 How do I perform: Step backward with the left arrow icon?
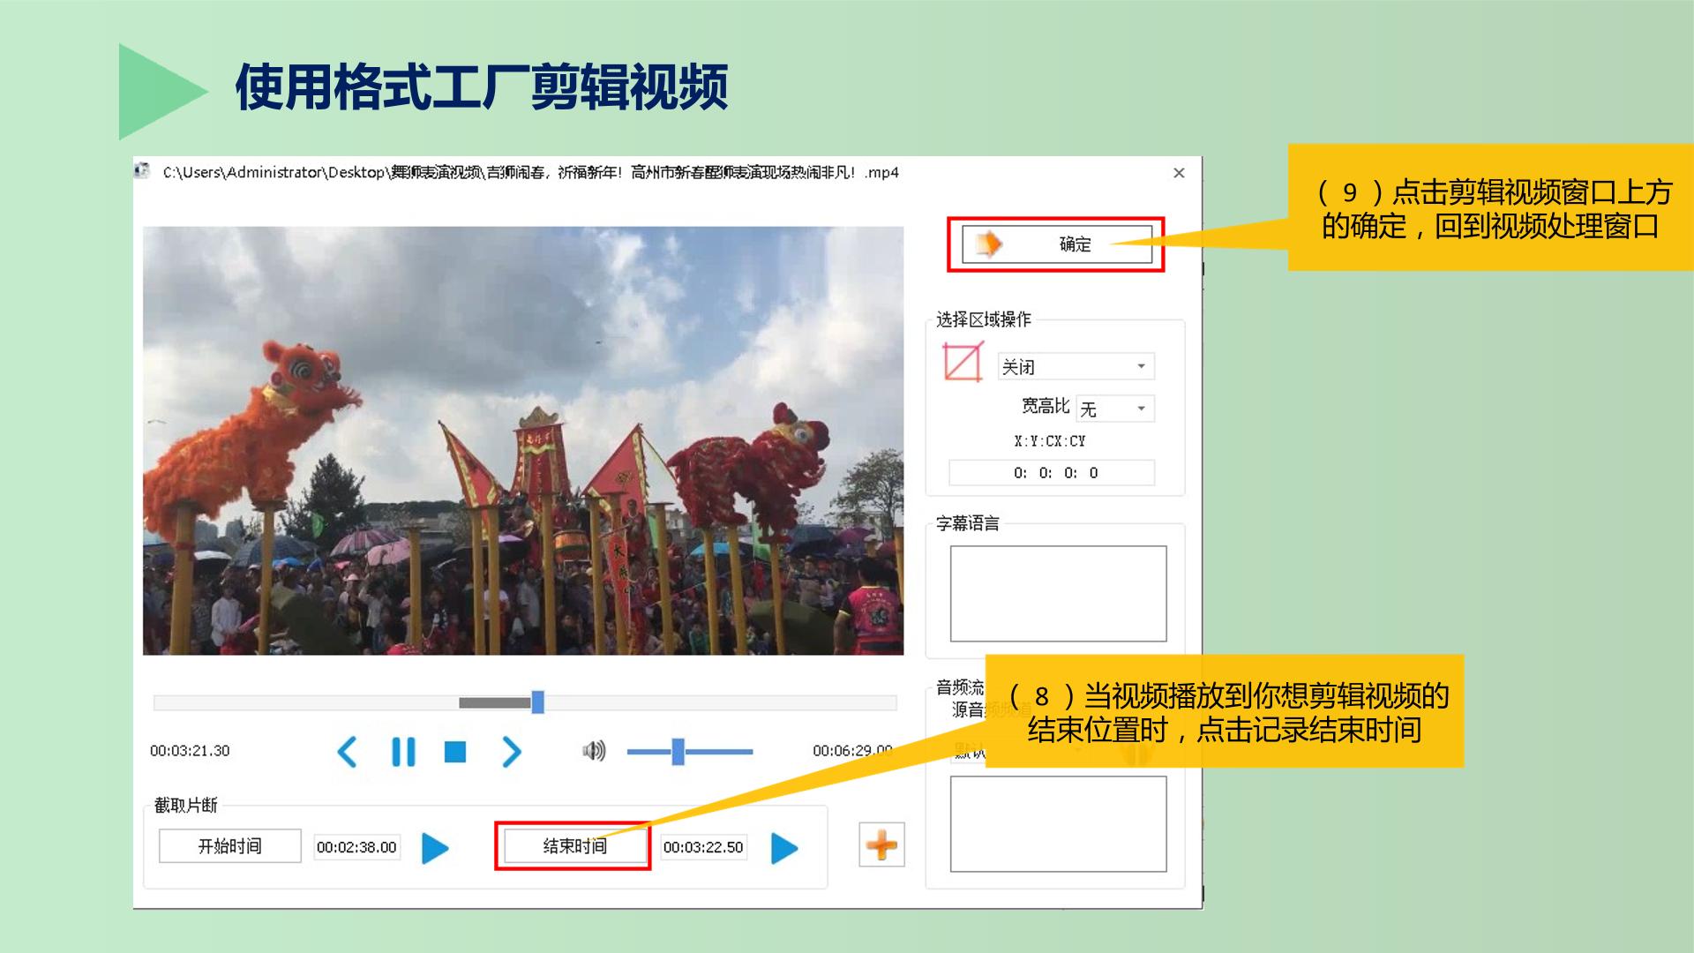(x=348, y=752)
